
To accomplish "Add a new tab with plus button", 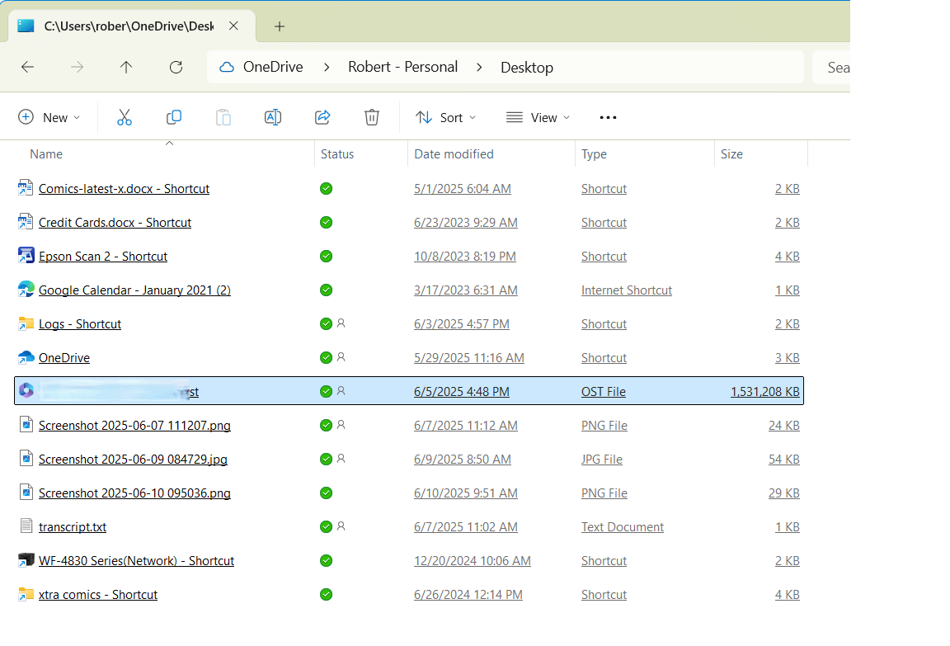I will click(x=280, y=26).
